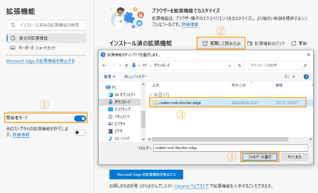Click the blue help icon
The height and width of the screenshot is (193, 318).
pyautogui.click(x=306, y=77)
